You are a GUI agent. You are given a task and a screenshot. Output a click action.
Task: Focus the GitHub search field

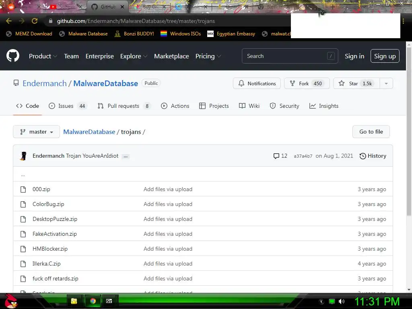tap(290, 56)
